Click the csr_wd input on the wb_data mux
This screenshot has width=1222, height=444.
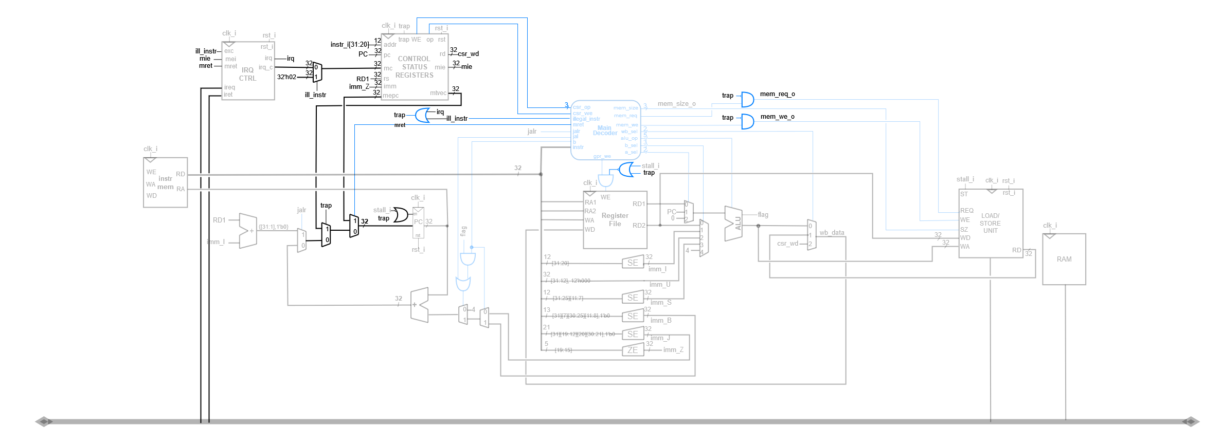point(787,243)
